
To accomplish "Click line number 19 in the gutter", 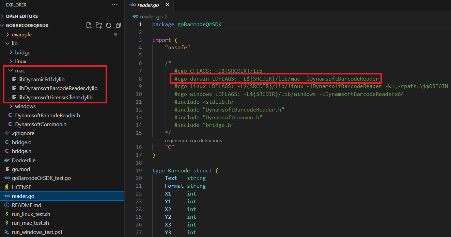I will pos(139,171).
